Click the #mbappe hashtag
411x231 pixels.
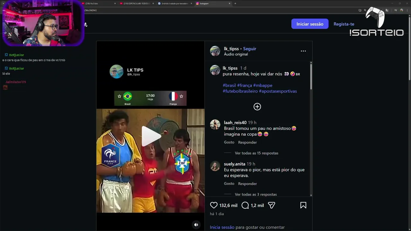[263, 85]
